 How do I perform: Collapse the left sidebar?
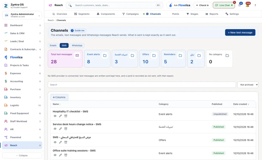[22, 155]
